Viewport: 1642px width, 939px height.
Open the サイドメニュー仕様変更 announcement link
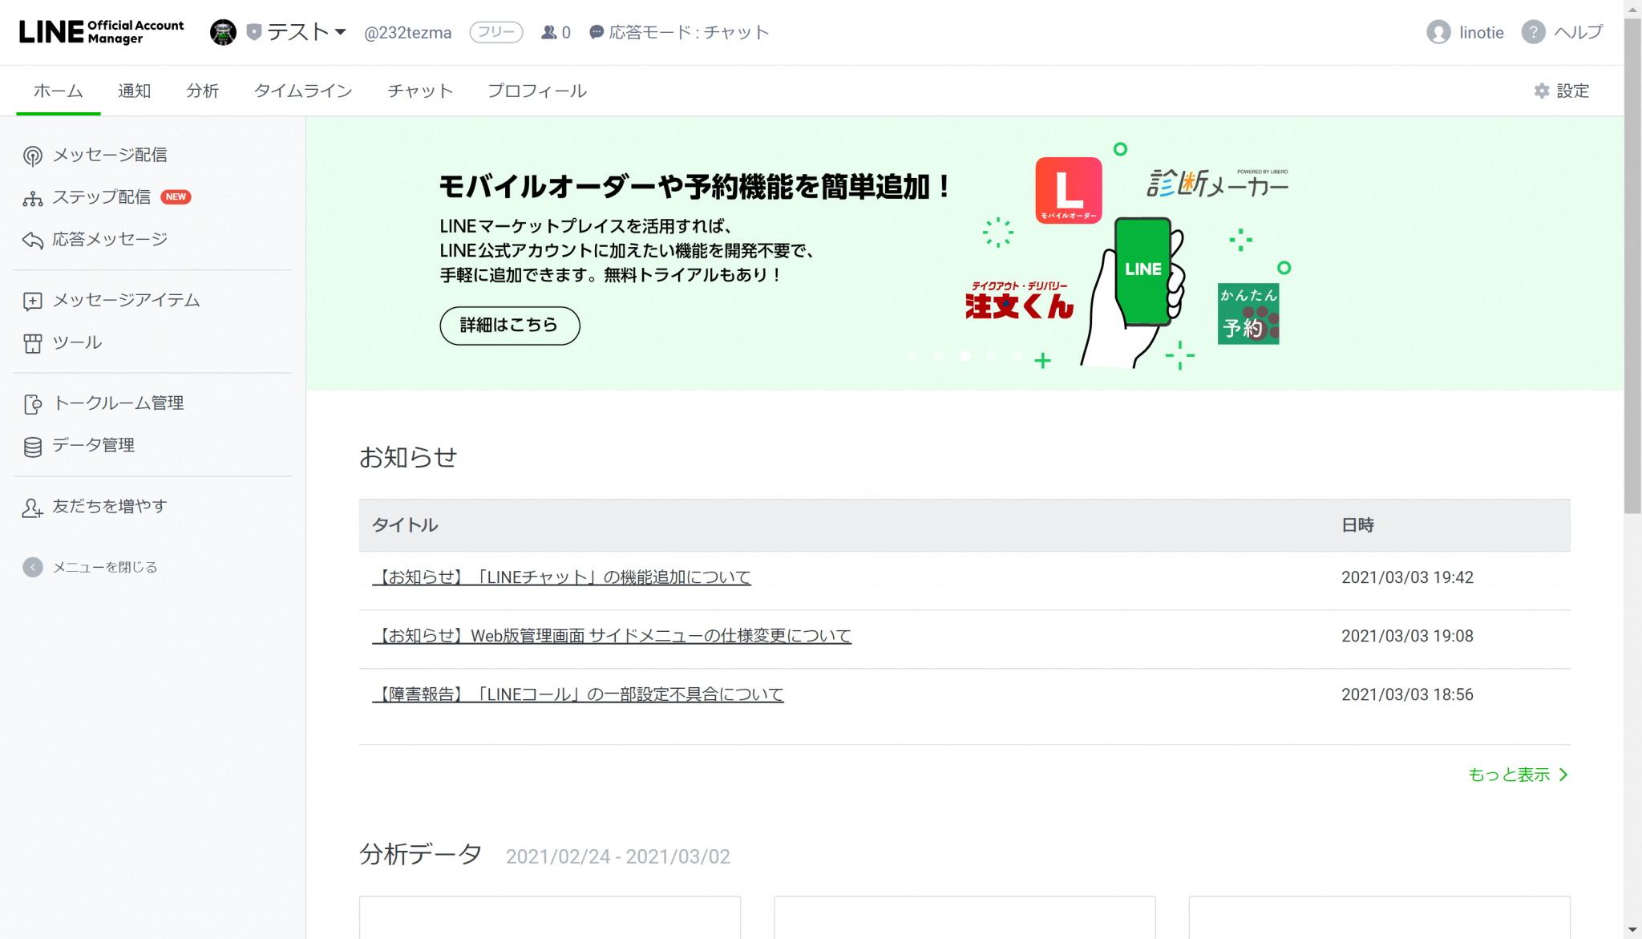(612, 636)
